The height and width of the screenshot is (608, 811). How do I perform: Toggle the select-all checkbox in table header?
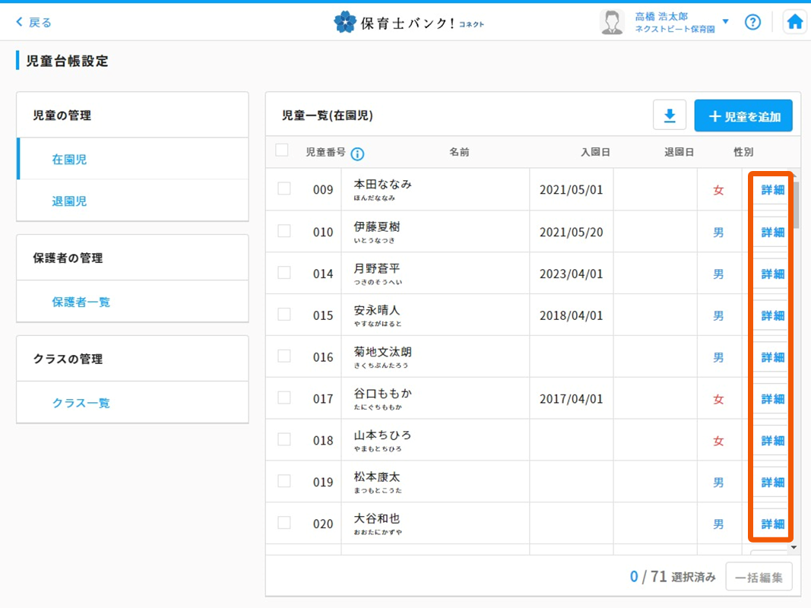[282, 150]
